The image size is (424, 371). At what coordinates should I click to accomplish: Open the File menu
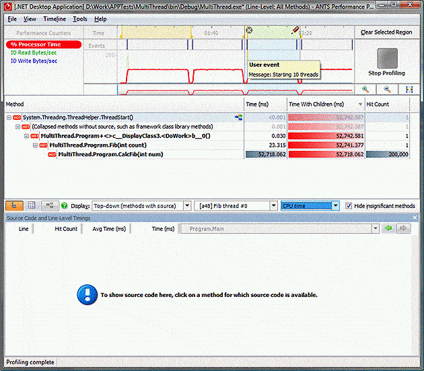pos(12,20)
